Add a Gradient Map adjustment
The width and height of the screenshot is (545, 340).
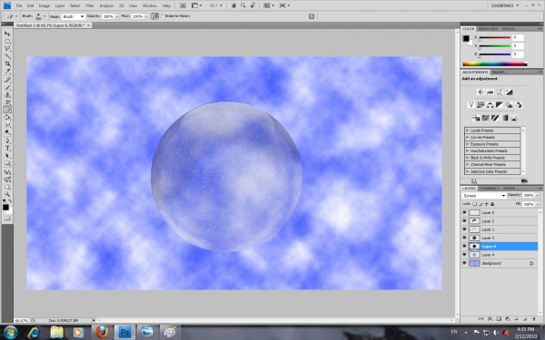pyautogui.click(x=504, y=118)
